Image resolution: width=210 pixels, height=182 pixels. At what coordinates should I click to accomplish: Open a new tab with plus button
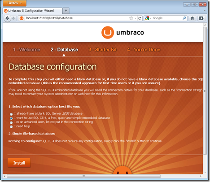(x=66, y=11)
